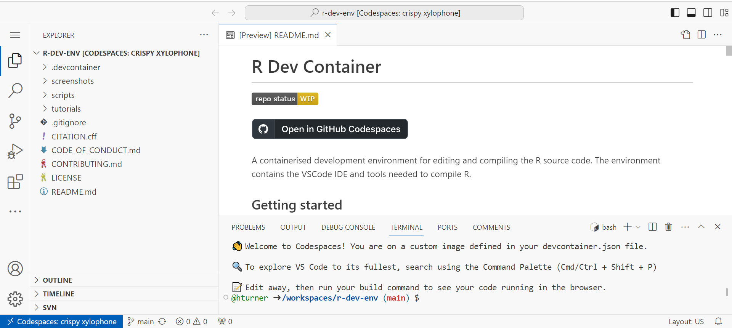Click the command center search box

tap(384, 13)
